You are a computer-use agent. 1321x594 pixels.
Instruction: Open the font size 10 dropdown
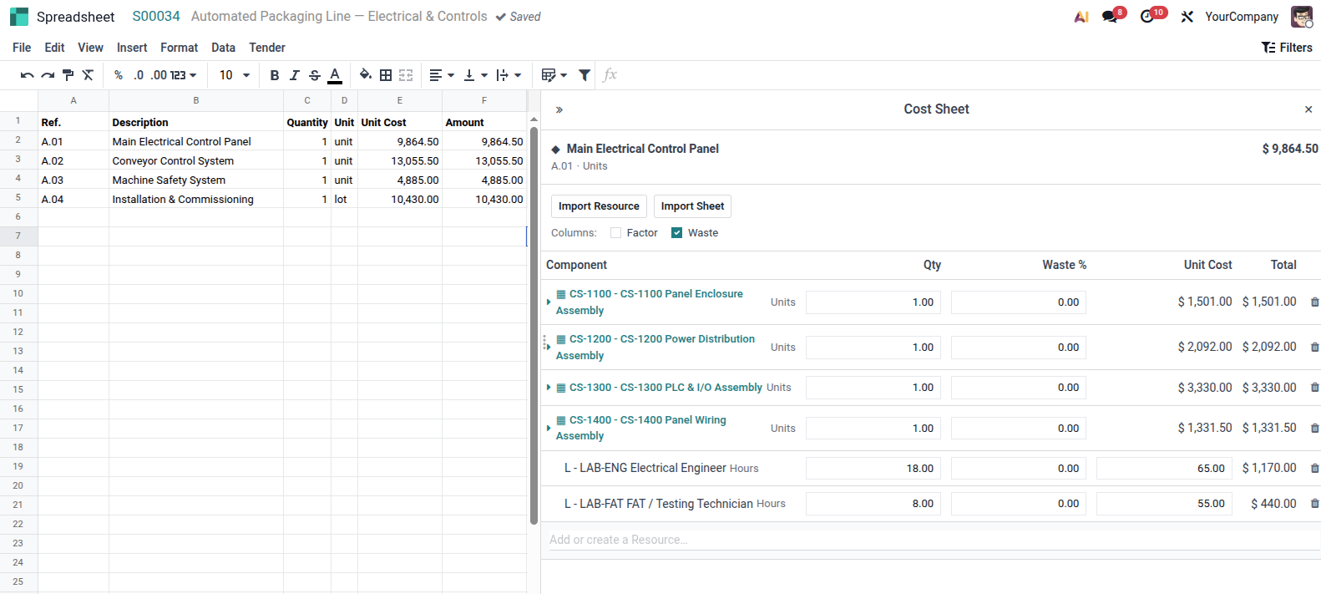point(235,75)
